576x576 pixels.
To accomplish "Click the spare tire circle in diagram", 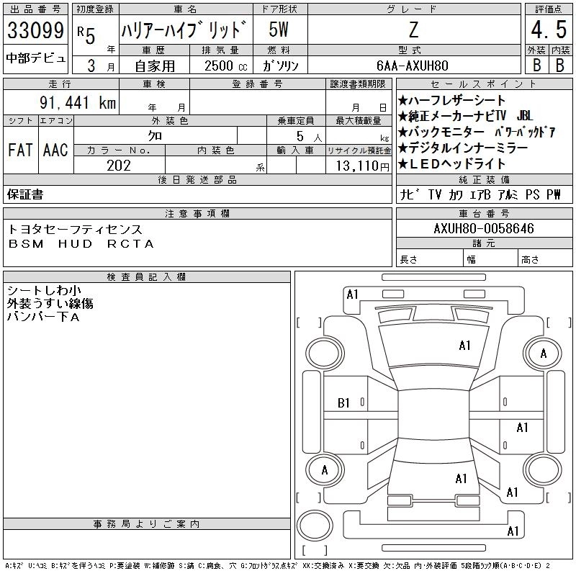I will point(315,526).
